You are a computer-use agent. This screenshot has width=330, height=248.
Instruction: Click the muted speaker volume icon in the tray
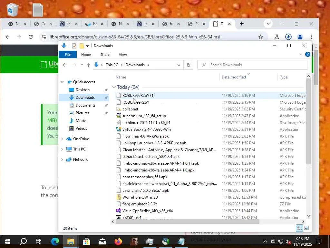tap(288, 242)
